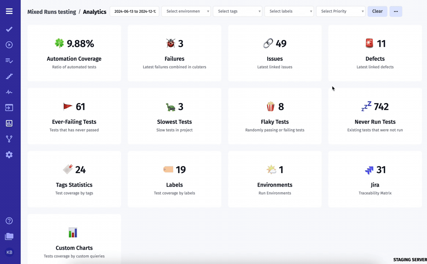
Task: Click the Clear filters button
Action: point(377,11)
